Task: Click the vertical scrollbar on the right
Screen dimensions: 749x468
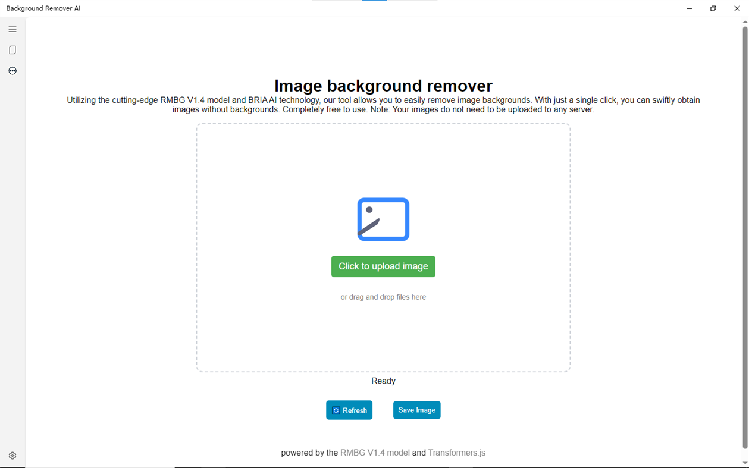Action: click(x=744, y=238)
